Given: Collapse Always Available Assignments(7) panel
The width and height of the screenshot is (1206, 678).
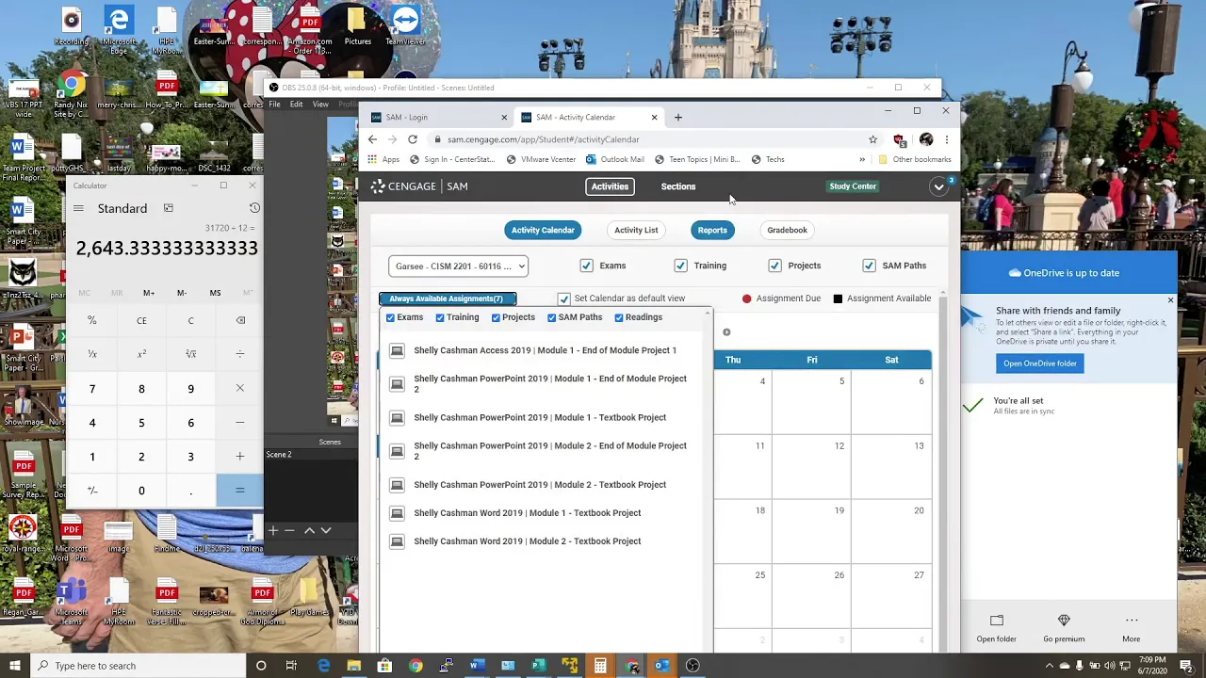Looking at the screenshot, I should pyautogui.click(x=447, y=299).
